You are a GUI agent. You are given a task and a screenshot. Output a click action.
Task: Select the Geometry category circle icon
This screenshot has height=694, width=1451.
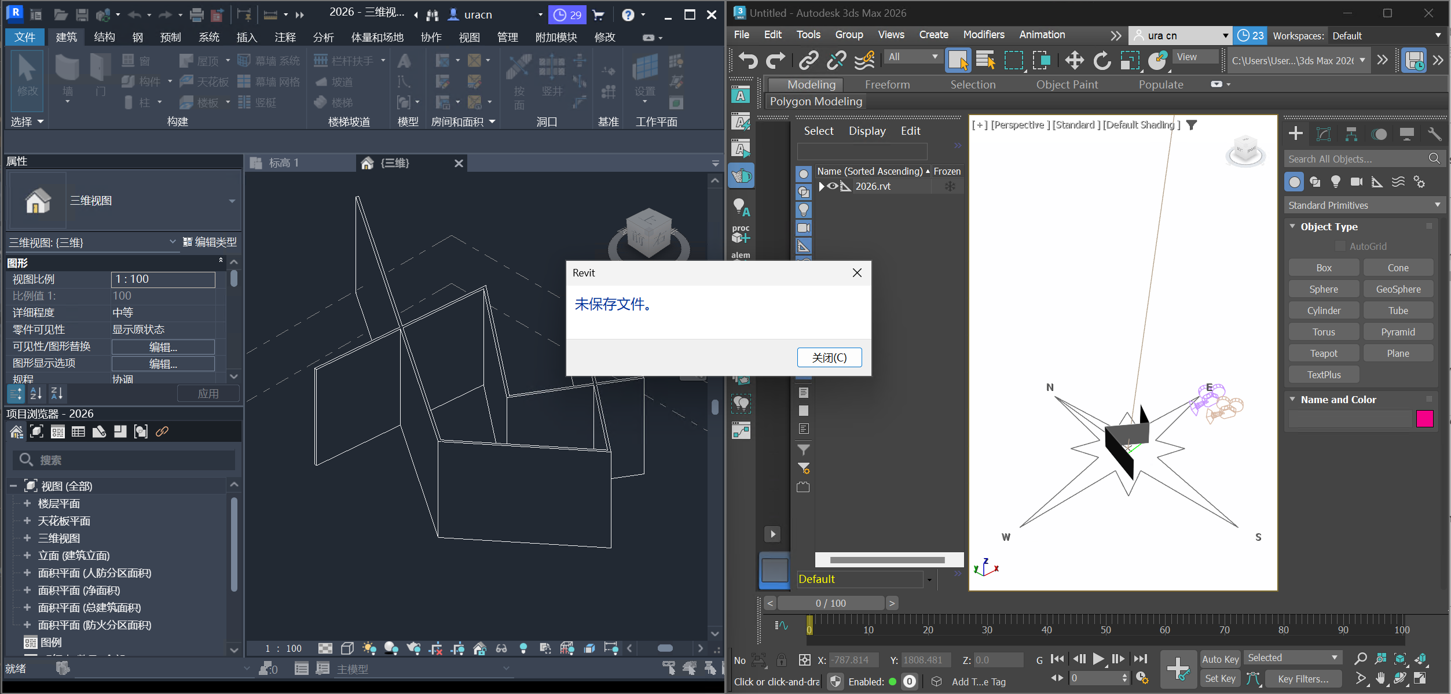[1294, 182]
